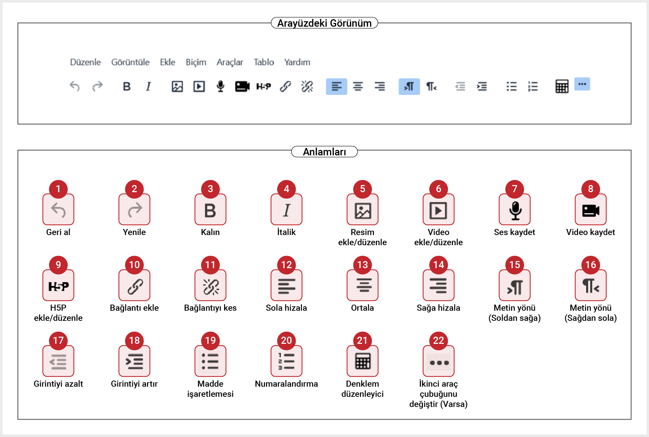The image size is (649, 437).
Task: Center align text in the toolbar
Action: (x=358, y=86)
